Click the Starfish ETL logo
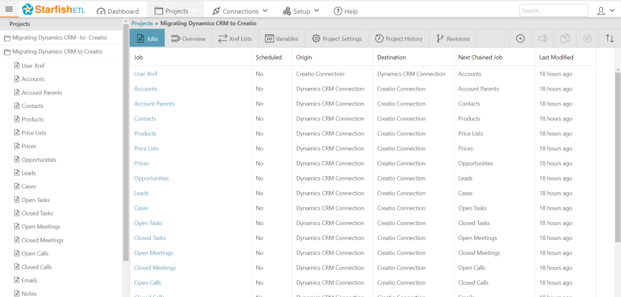621x297 pixels. [x=54, y=10]
